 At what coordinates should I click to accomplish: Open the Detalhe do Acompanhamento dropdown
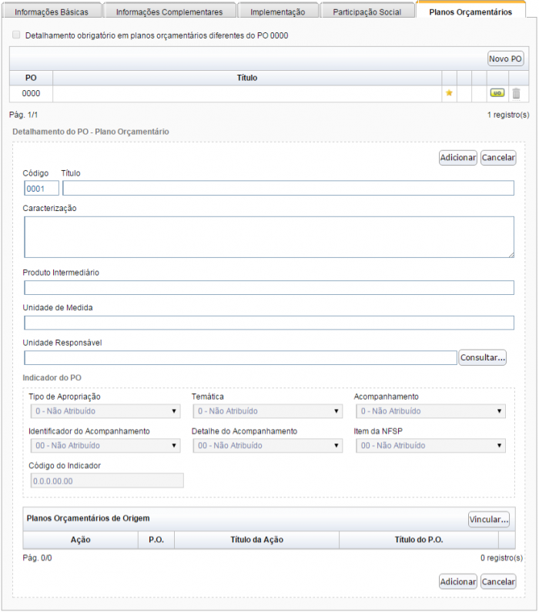tap(267, 445)
